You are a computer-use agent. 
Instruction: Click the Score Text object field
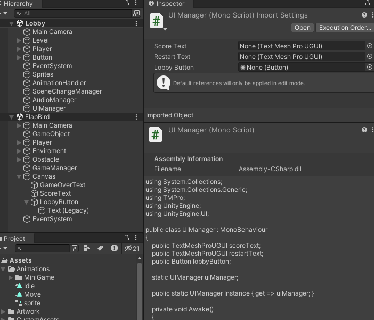(302, 46)
